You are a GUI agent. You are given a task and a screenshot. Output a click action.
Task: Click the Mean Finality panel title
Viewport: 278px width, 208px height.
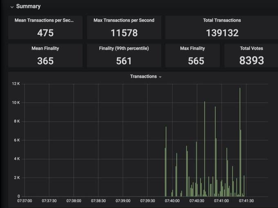[x=45, y=48]
